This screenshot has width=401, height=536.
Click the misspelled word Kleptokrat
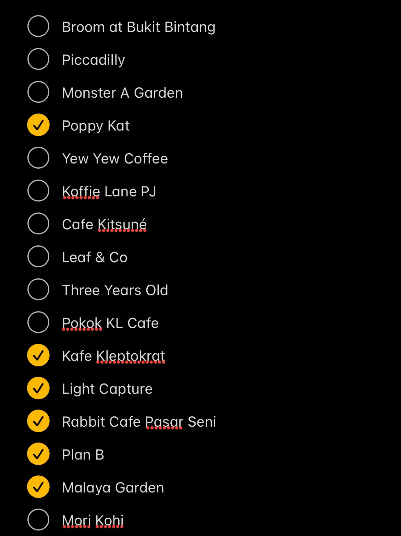(131, 356)
